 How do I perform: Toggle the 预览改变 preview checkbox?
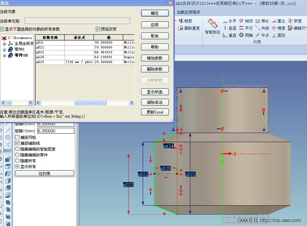pos(98,29)
